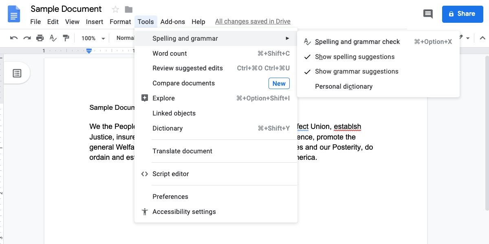
Task: Move document with the folder icon
Action: coord(128,9)
